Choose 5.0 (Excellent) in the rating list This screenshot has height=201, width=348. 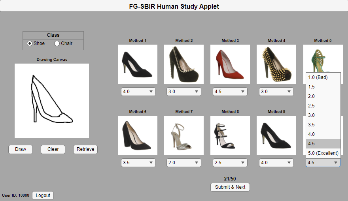(x=323, y=153)
